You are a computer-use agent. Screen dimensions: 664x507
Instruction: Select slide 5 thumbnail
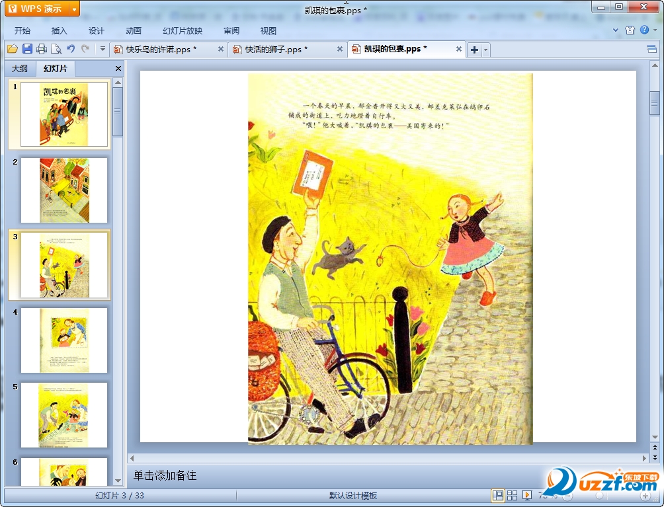(64, 415)
